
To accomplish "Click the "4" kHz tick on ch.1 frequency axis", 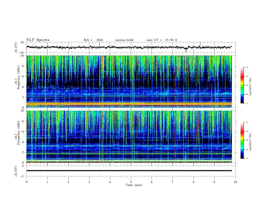I will [x=23, y=87].
